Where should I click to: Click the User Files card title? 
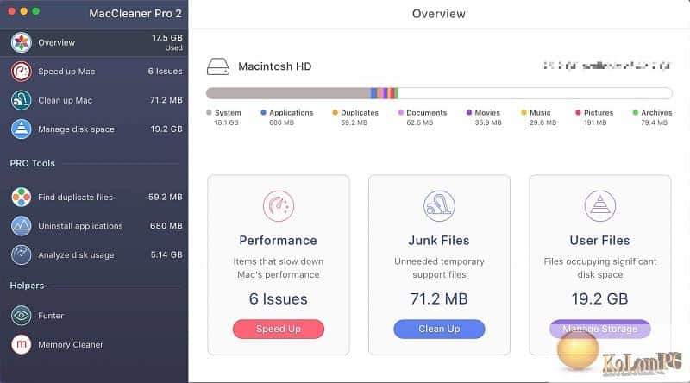tap(599, 241)
